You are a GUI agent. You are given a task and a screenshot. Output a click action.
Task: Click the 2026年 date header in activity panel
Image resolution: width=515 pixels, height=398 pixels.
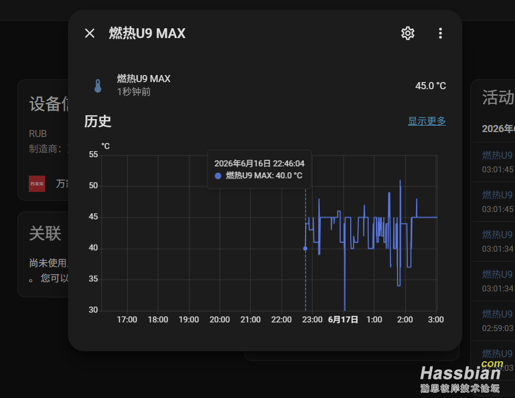pyautogui.click(x=498, y=128)
